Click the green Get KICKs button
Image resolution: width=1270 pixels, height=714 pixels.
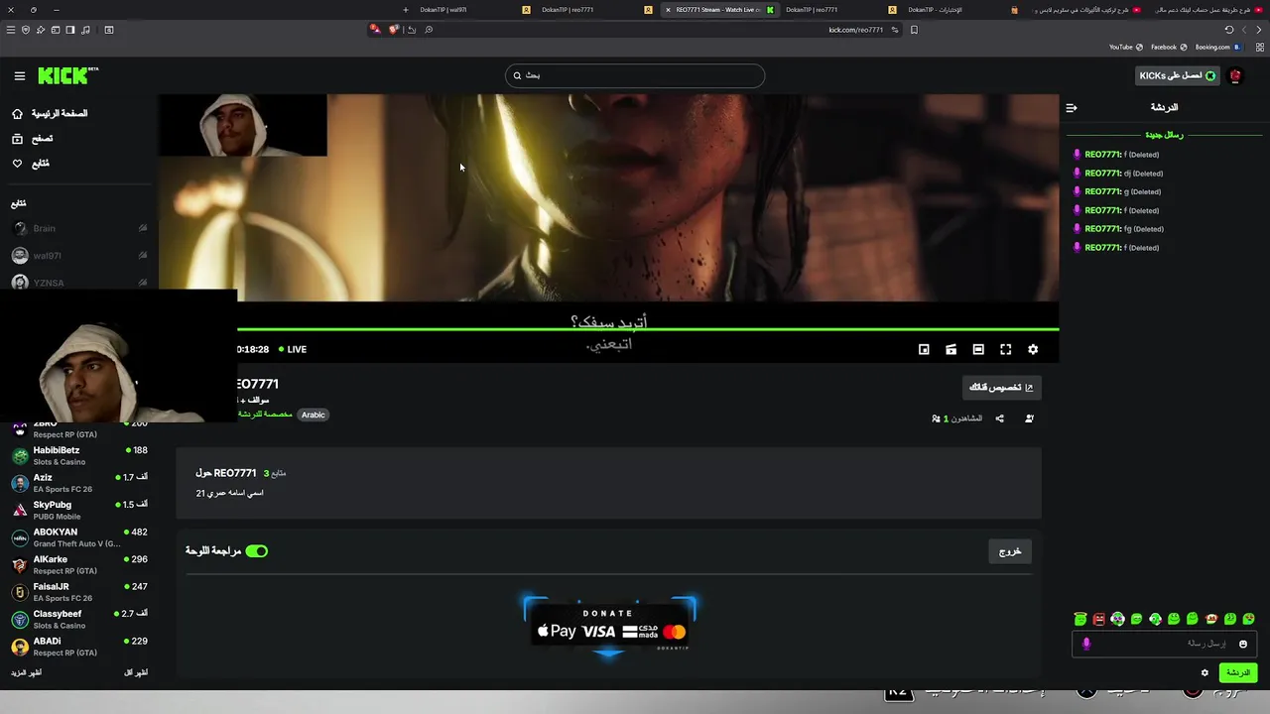[x=1177, y=75]
